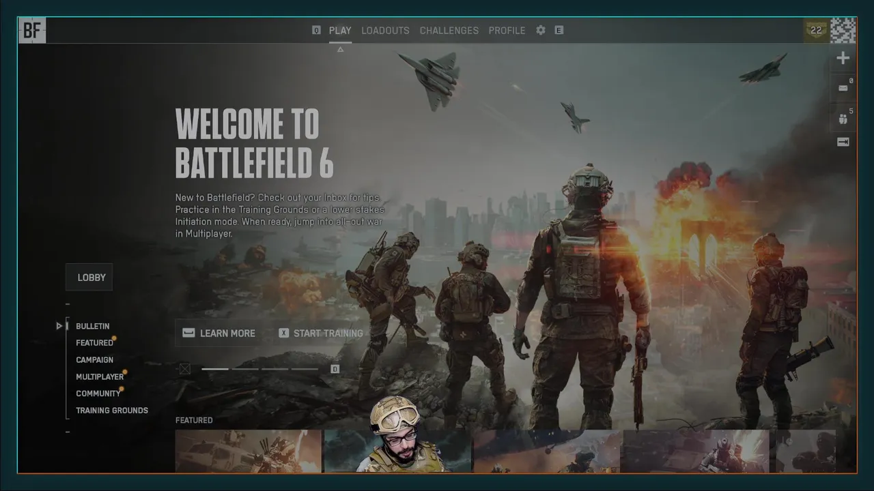Open the fourth featured thumbnail with white-armored figure
This screenshot has width=874, height=491.
click(x=695, y=451)
